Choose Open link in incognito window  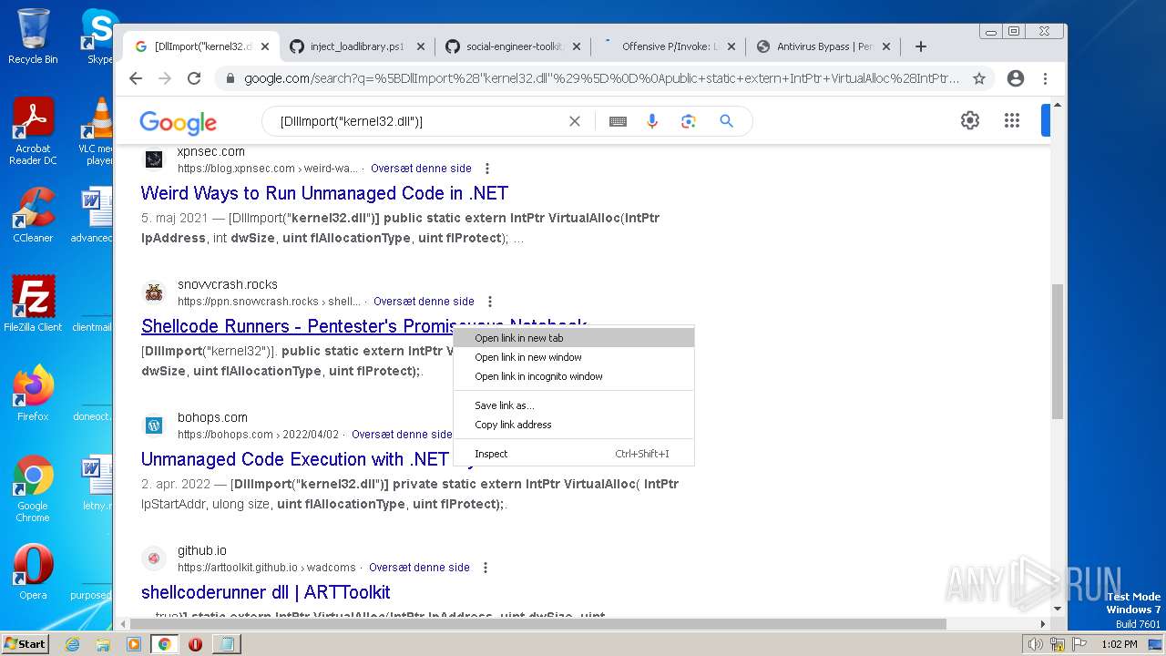[574, 376]
